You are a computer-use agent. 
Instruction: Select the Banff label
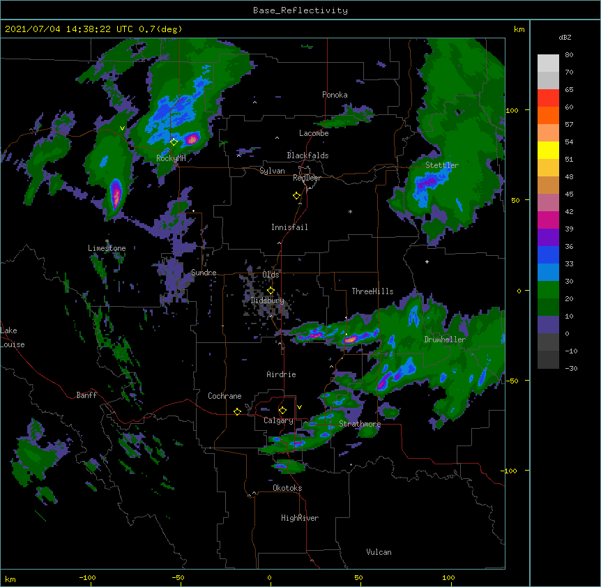pos(86,395)
